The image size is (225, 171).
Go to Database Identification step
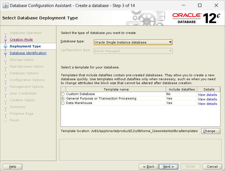[28, 53]
